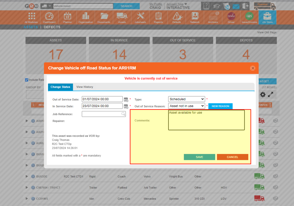This screenshot has height=206, width=294.
Task: Click the CANCEL button
Action: point(233,157)
